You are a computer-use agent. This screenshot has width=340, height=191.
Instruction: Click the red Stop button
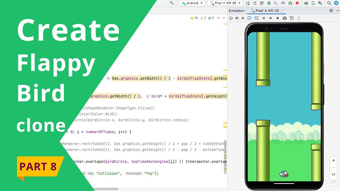point(297,3)
